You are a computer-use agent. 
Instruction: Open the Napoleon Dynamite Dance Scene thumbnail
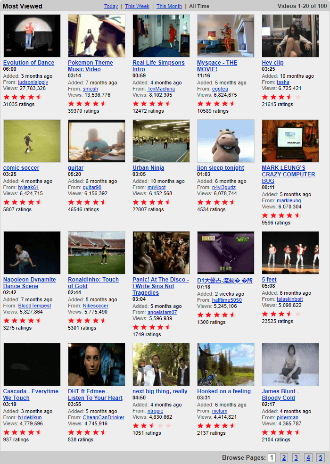pos(32,253)
